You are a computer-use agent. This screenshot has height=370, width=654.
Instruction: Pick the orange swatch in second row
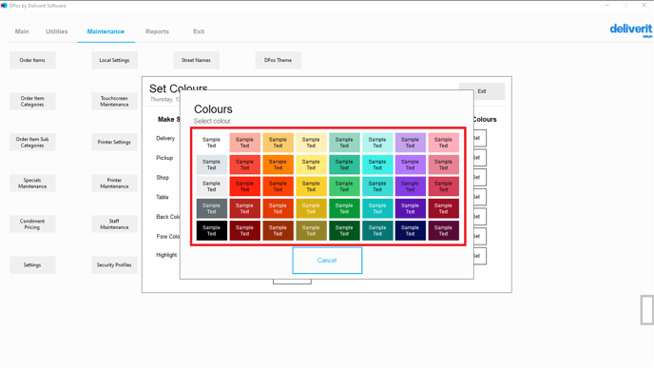[278, 165]
